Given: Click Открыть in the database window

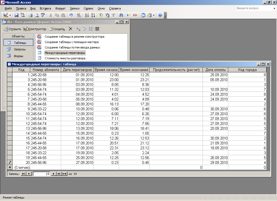Looking at the screenshot, I should pyautogui.click(x=12, y=29).
